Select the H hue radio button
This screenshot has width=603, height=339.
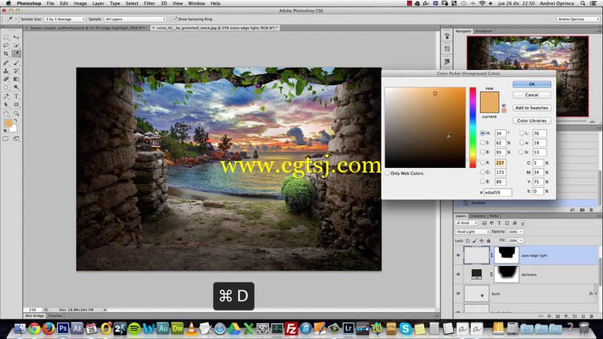[x=482, y=133]
